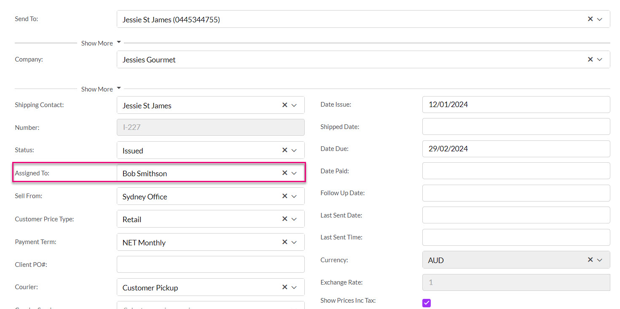Screen dimensions: 620x309
Task: Clear the Currency AUD value
Action: 590,260
